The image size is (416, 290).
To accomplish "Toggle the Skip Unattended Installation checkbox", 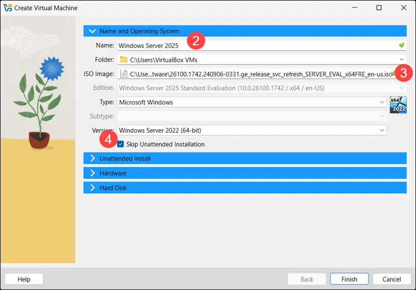I will [x=121, y=144].
